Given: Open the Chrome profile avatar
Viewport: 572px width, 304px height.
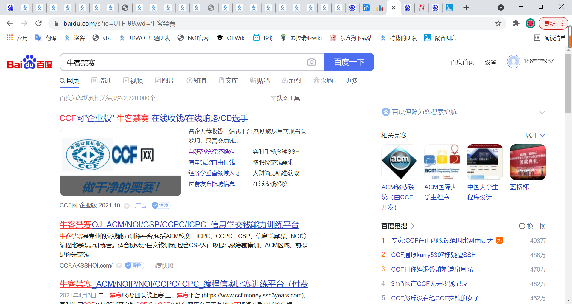Looking at the screenshot, I should [x=530, y=23].
